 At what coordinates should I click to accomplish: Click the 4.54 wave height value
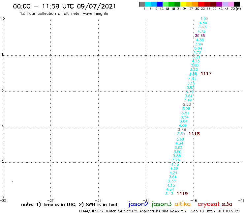pyautogui.click(x=170, y=189)
